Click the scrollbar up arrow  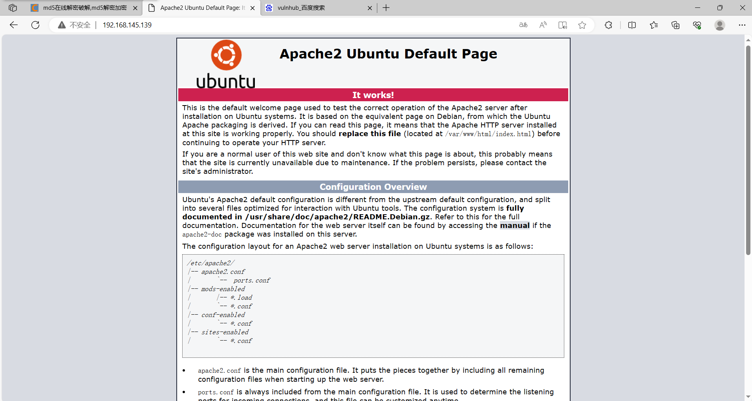(748, 40)
